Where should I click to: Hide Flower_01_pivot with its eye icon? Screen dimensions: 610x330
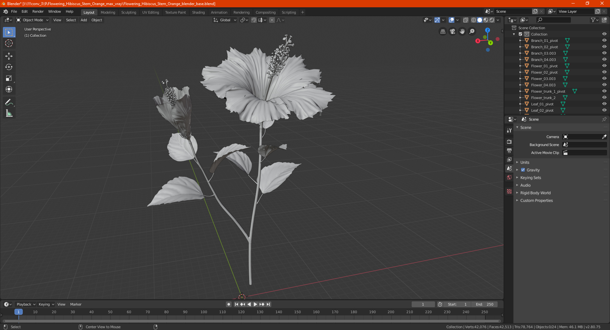click(x=604, y=66)
